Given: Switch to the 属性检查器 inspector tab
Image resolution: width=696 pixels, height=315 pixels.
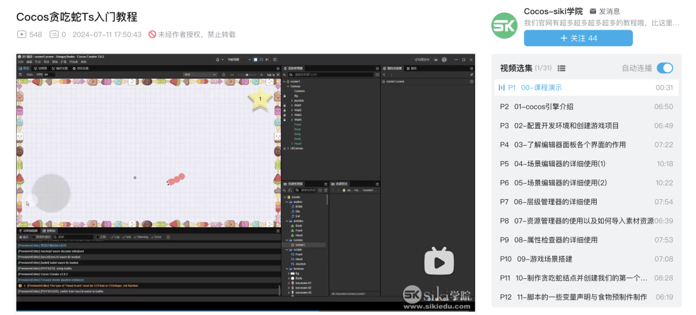Looking at the screenshot, I should click(x=392, y=68).
